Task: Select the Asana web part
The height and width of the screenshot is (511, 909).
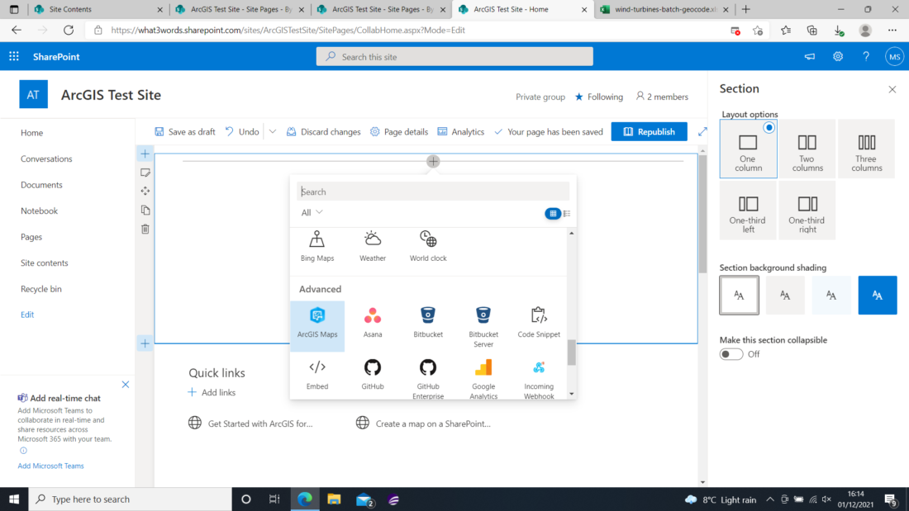Action: click(x=373, y=323)
